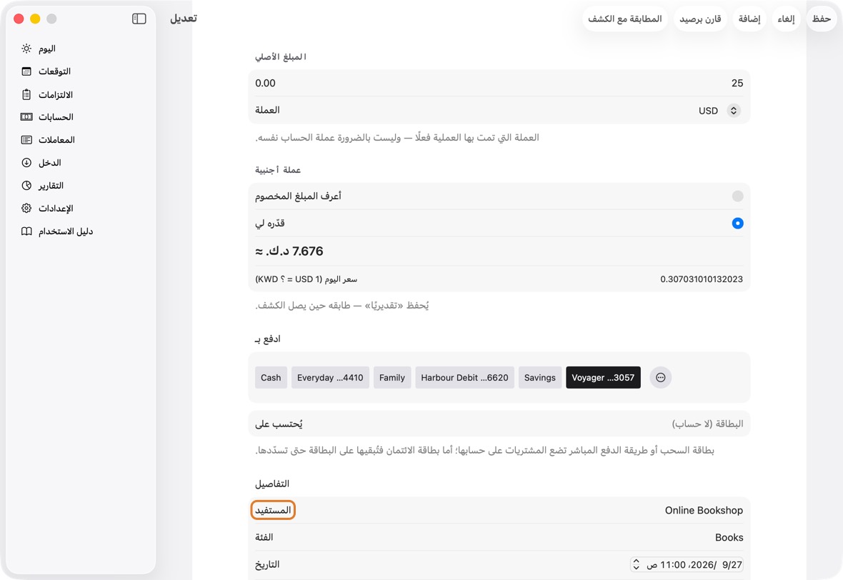
Task: Choose the Everyday ...4410 account
Action: 330,377
